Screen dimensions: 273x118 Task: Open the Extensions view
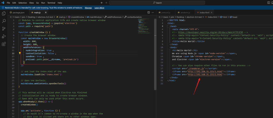[x=4, y=44]
